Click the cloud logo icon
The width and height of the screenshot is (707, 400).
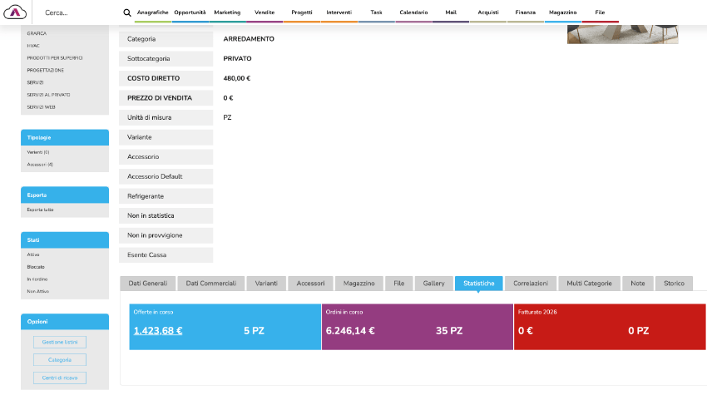[17, 12]
